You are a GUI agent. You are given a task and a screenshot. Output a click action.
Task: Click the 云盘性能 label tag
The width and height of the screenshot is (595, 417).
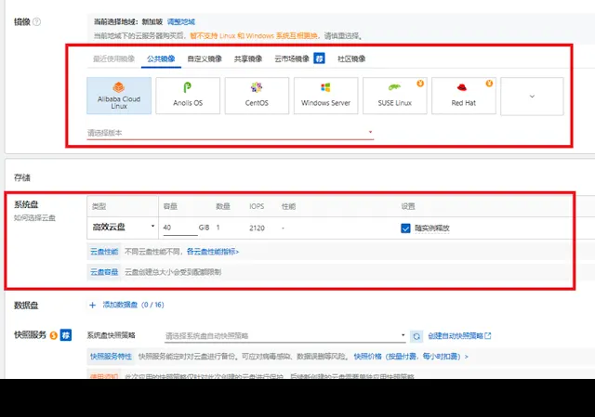click(104, 252)
